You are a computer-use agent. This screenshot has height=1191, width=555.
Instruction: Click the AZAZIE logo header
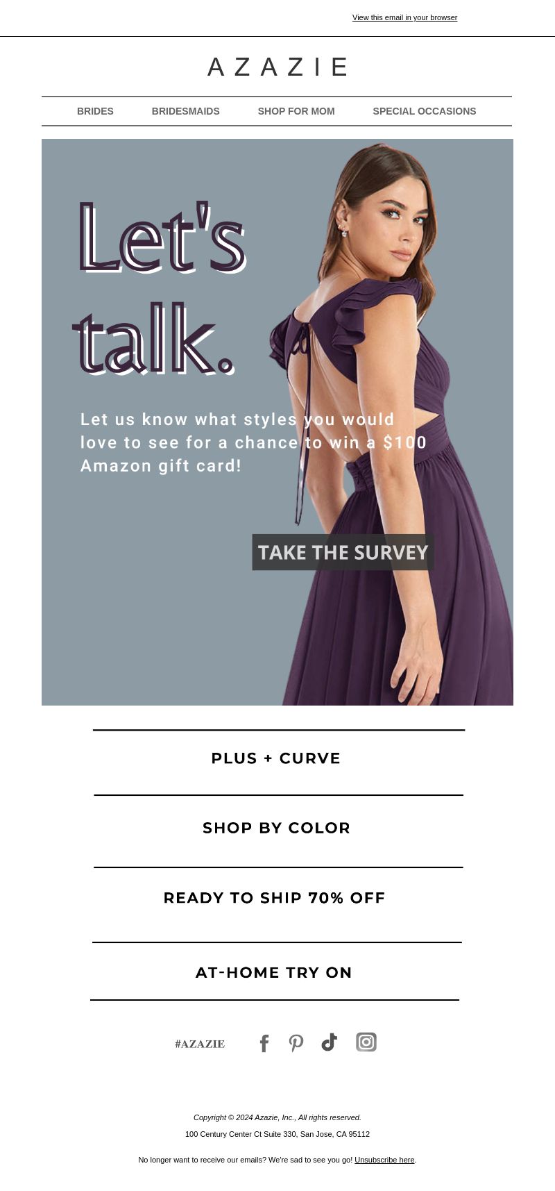277,67
